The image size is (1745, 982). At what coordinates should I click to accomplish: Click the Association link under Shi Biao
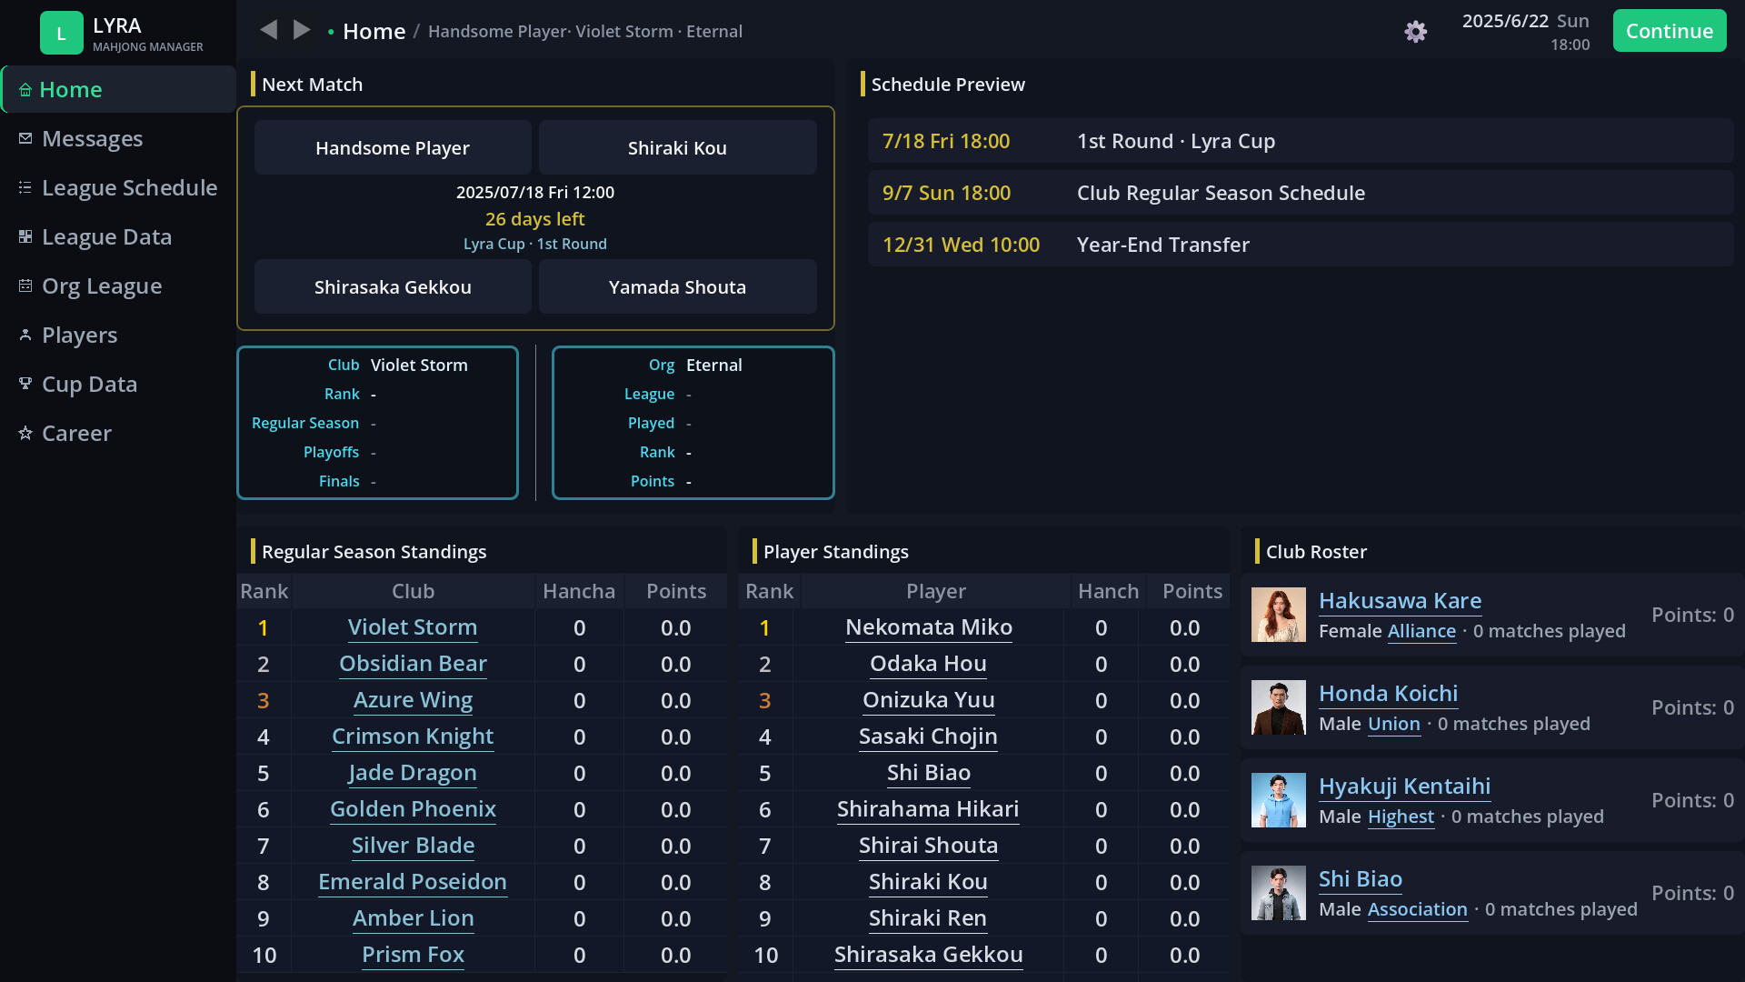tap(1417, 909)
